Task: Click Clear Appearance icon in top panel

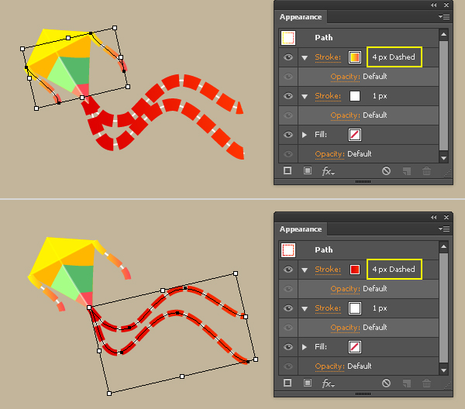Action: [x=386, y=170]
